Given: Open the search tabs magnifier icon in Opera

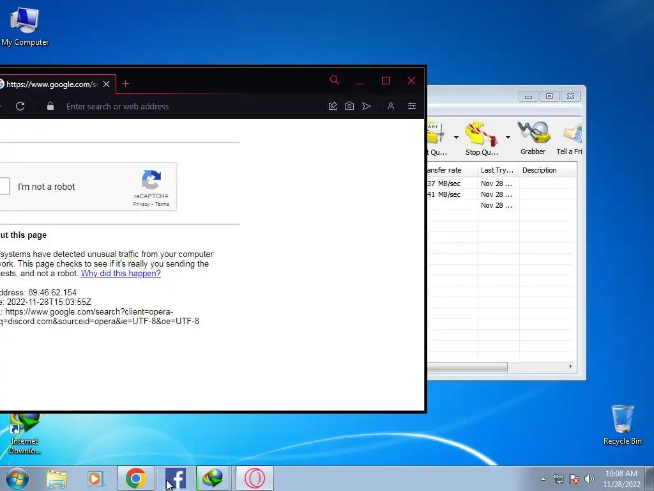Looking at the screenshot, I should click(x=335, y=80).
